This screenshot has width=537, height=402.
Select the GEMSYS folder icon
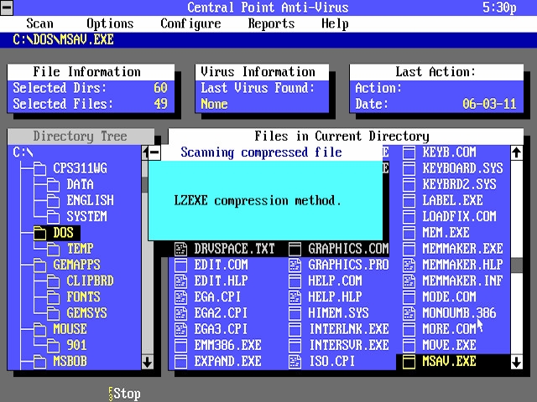coord(54,313)
